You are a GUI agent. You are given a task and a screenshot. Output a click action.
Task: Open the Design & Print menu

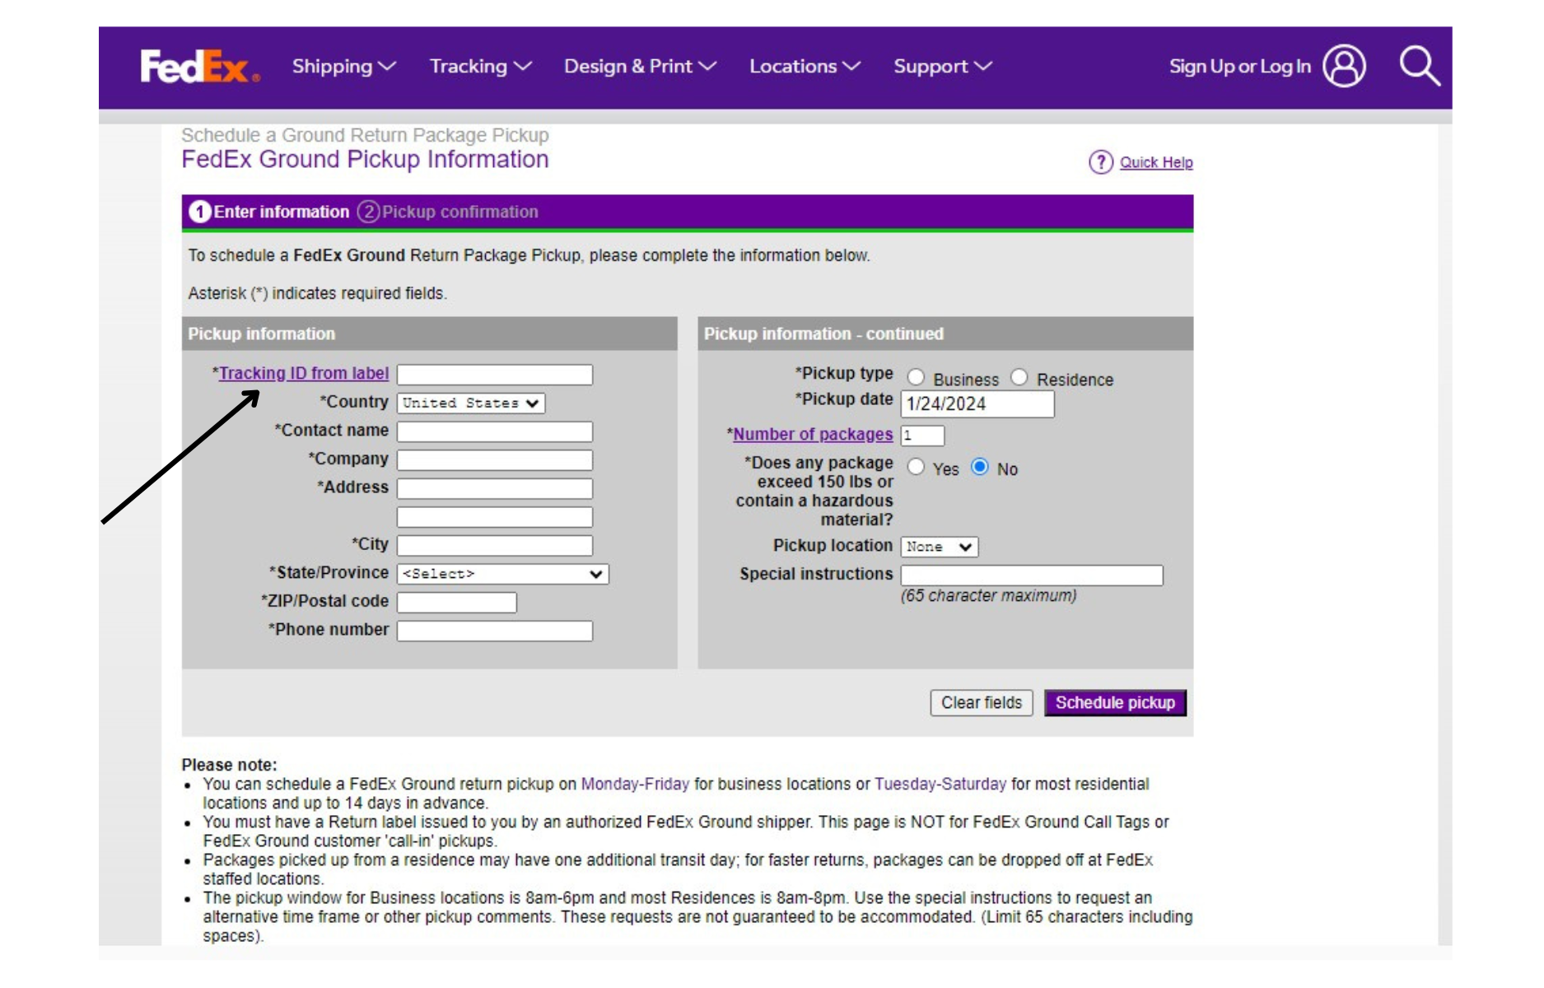coord(640,66)
